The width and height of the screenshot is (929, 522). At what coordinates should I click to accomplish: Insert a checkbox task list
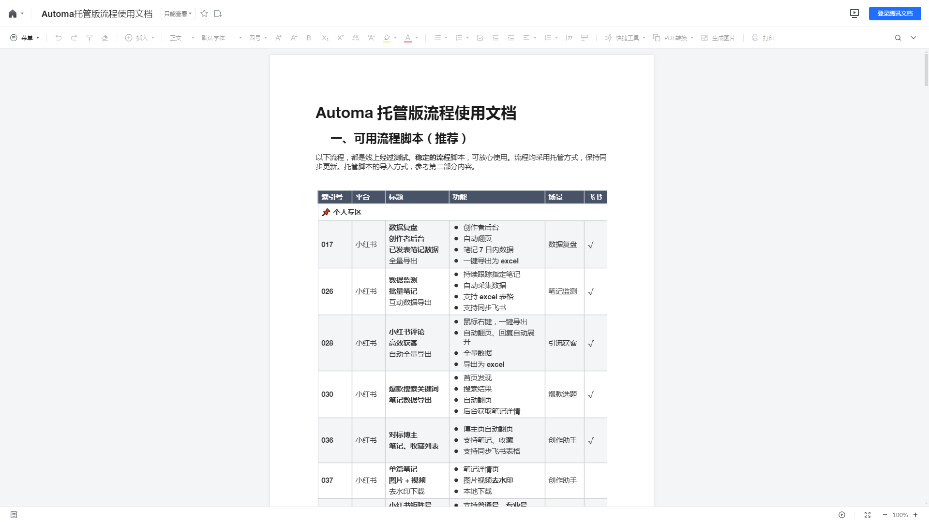click(x=480, y=38)
